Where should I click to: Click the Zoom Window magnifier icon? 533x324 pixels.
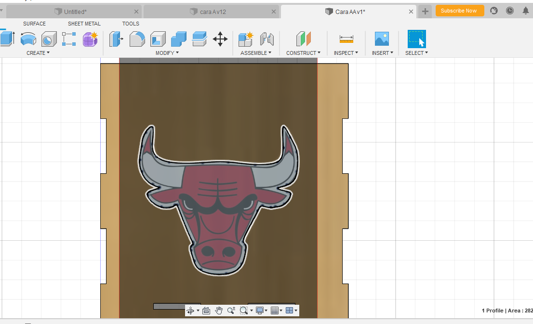tap(243, 311)
